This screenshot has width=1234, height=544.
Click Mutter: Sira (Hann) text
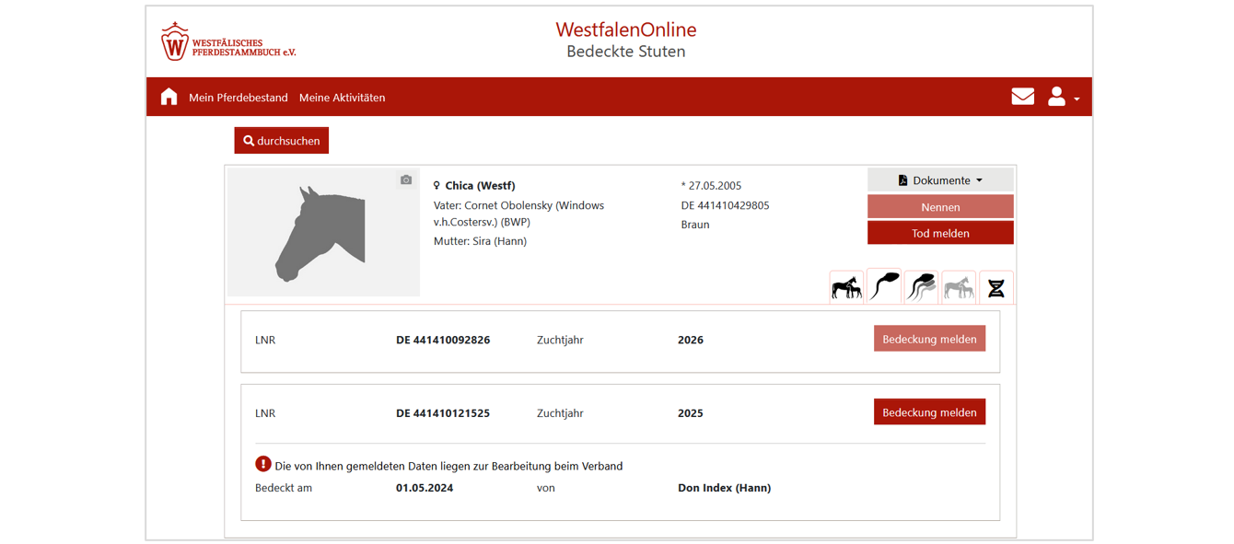tap(480, 241)
